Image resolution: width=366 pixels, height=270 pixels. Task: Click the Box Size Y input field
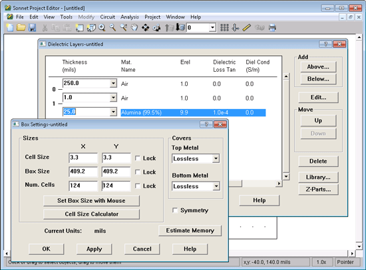tap(116, 172)
